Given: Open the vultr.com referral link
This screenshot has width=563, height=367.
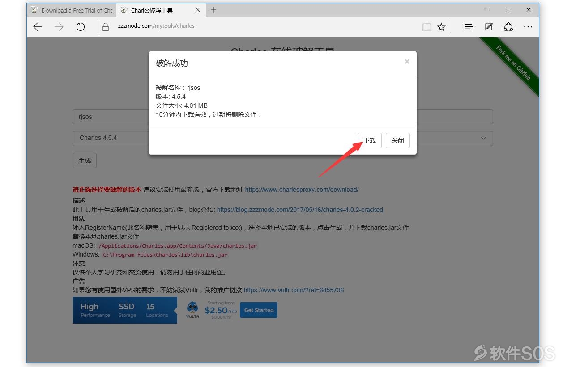Looking at the screenshot, I should coord(294,290).
